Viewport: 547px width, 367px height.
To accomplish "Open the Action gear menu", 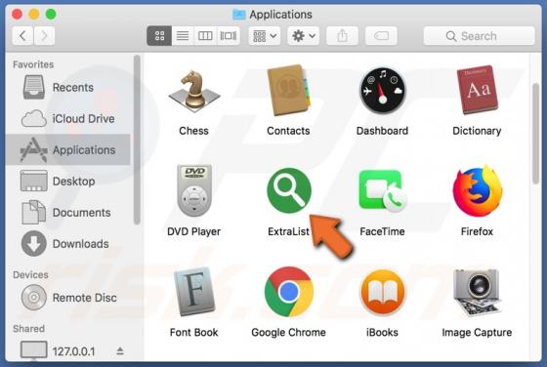I will [303, 35].
